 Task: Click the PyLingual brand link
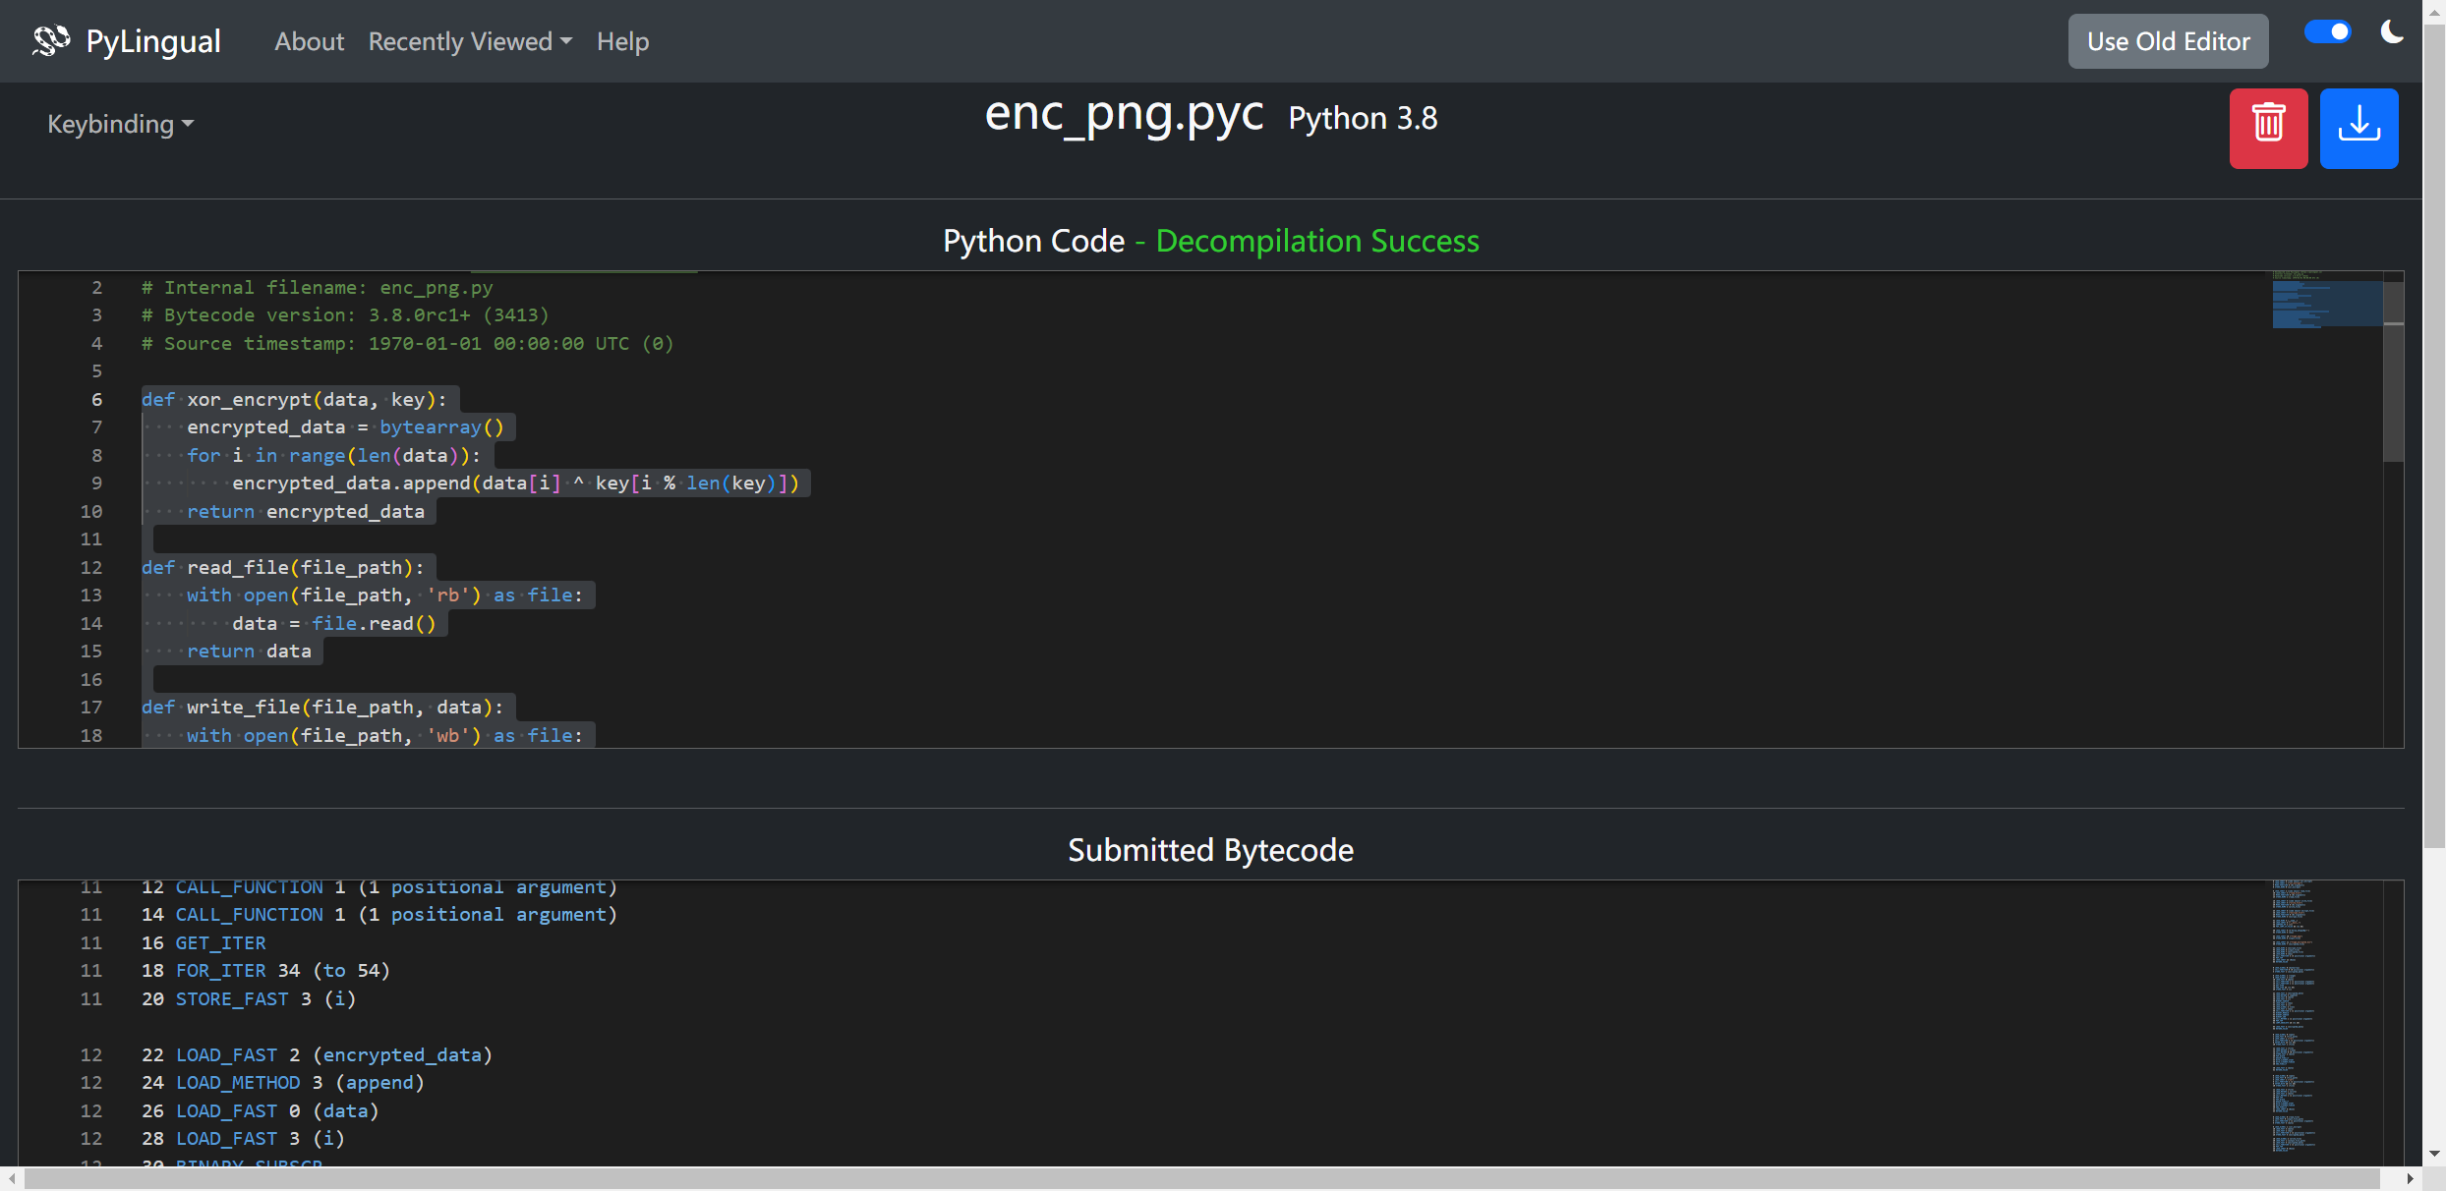pyautogui.click(x=152, y=41)
